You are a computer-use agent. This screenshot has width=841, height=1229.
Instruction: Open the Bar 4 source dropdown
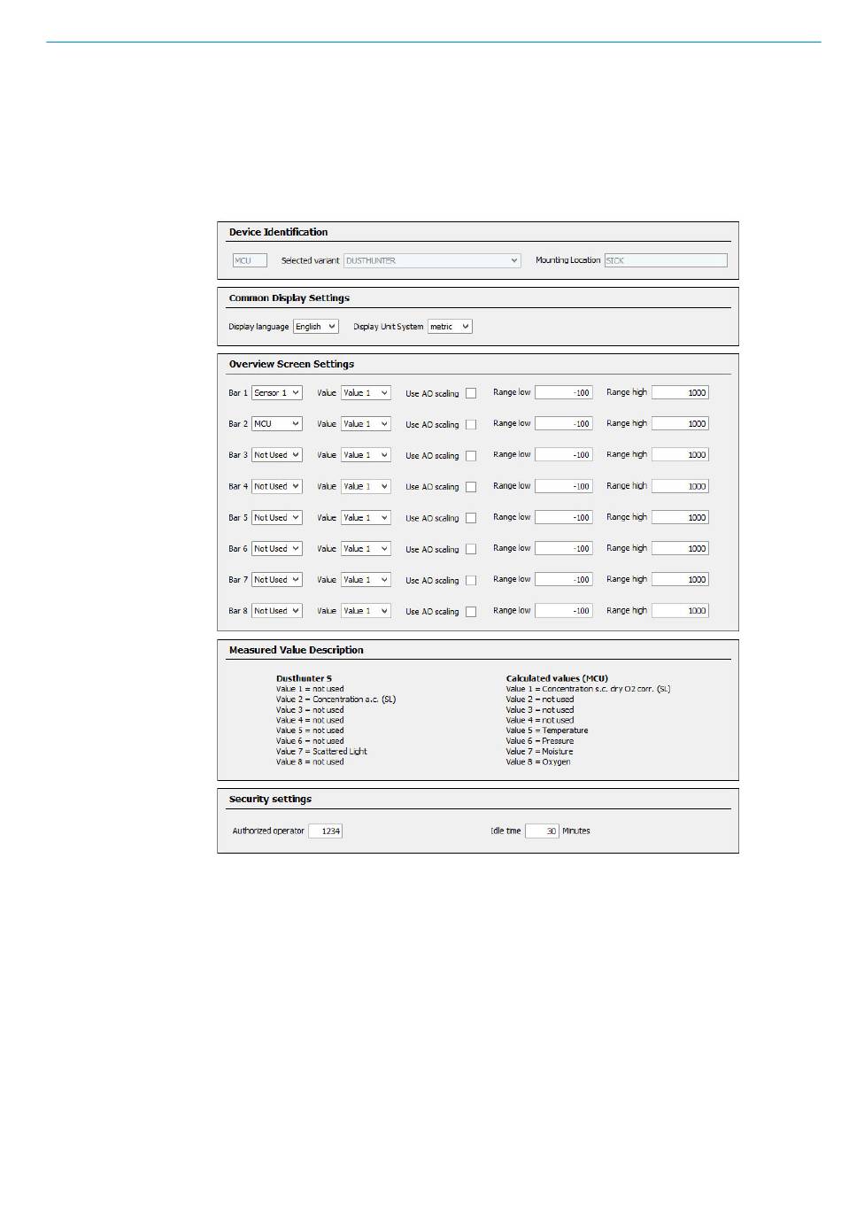[x=277, y=486]
